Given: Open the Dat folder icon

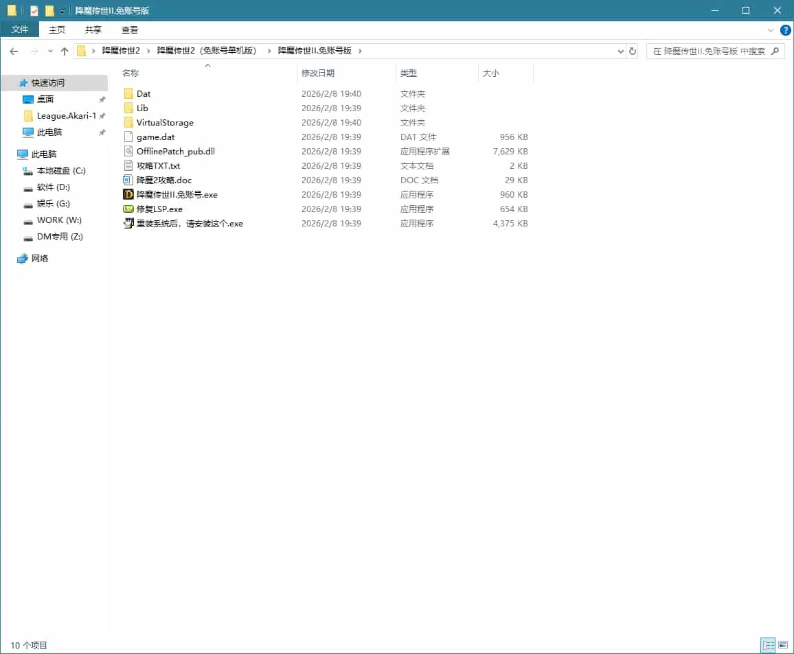Looking at the screenshot, I should [128, 93].
